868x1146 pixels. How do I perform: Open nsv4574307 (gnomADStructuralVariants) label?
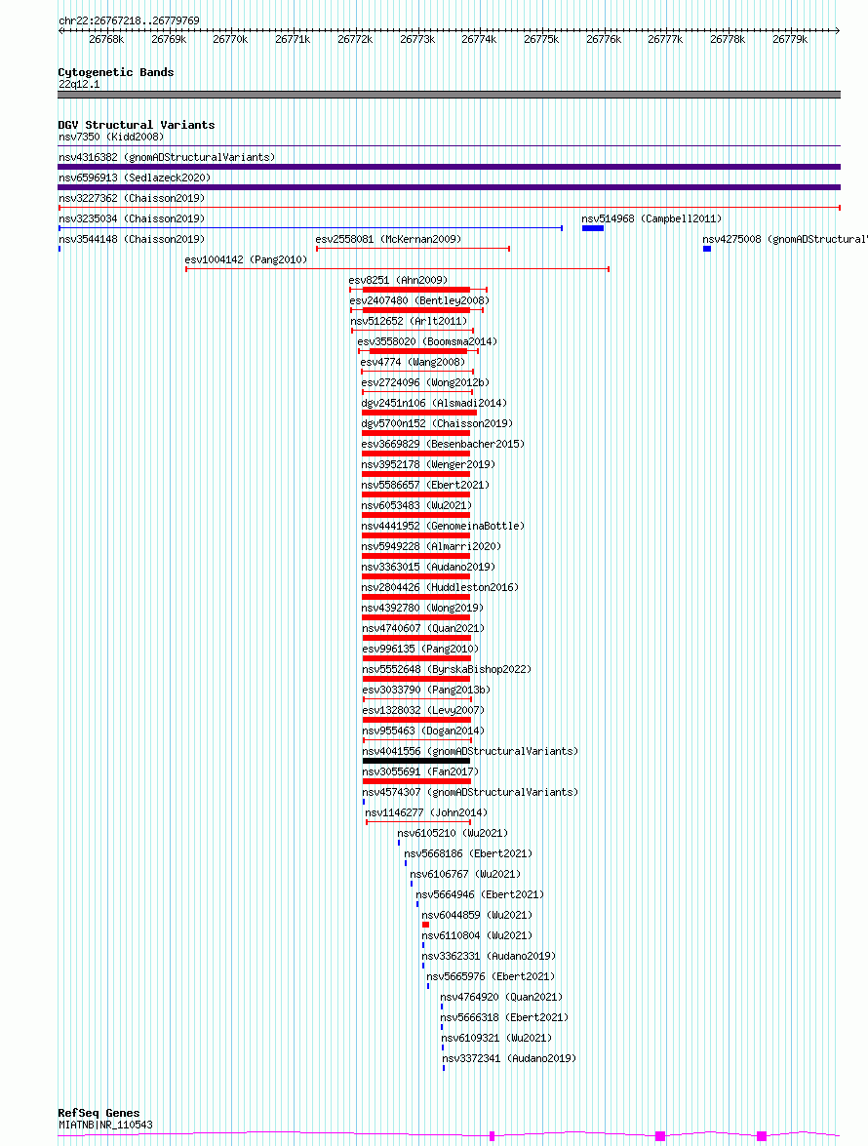click(470, 792)
